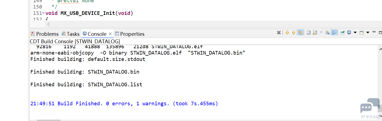Open the Open Console dropdown arrow
Viewport: 382px width, 121px height.
[x=368, y=33]
